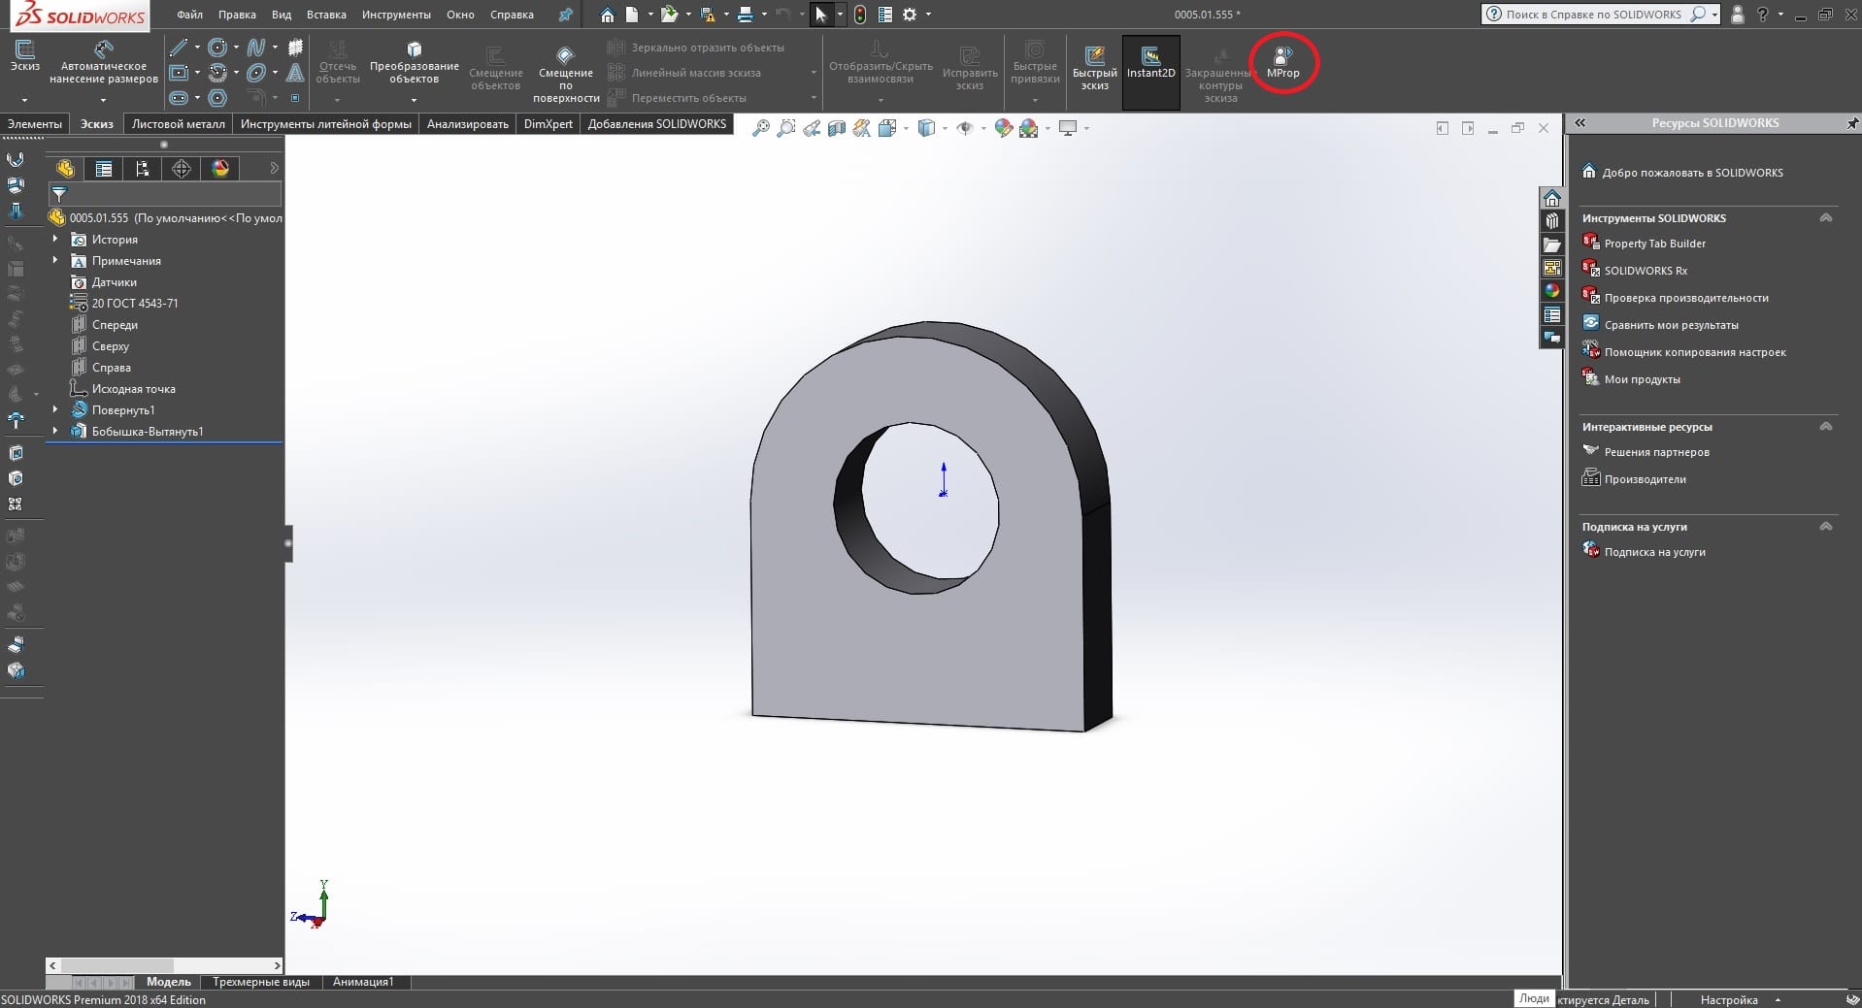The width and height of the screenshot is (1862, 1008).
Task: Select Автоматическое нанесение размеров smart dimension tool
Action: click(x=104, y=63)
